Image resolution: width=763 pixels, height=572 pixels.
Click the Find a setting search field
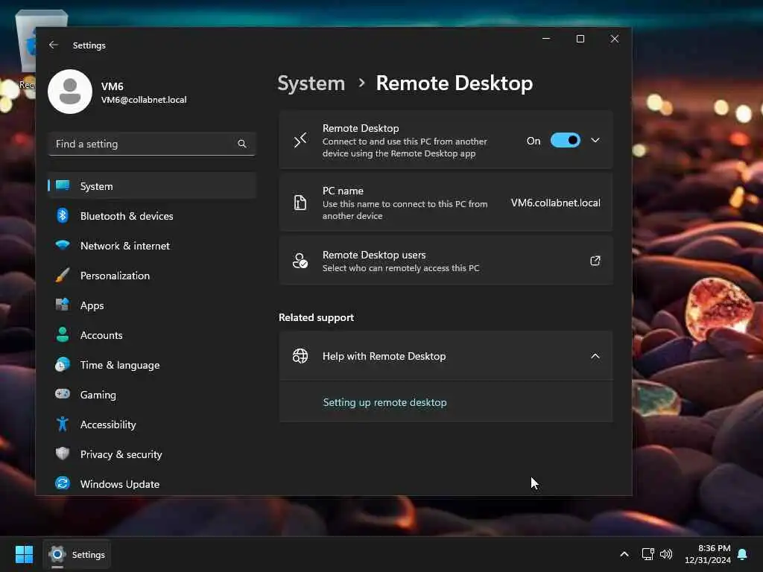pos(152,144)
